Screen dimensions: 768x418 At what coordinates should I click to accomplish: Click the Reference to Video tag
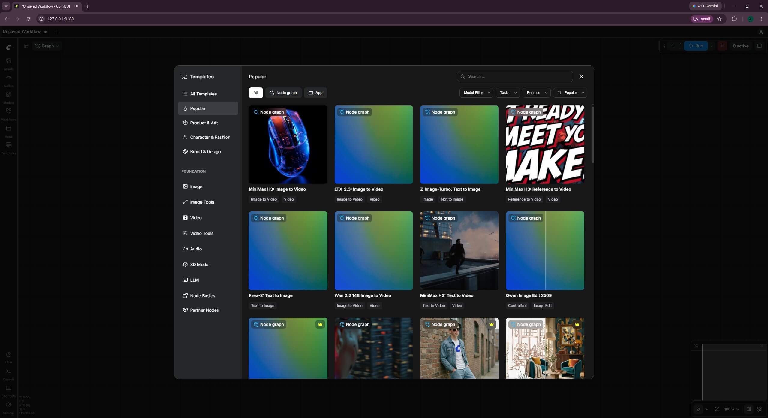coord(524,199)
